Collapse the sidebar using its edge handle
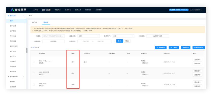This screenshot has height=96, width=214. tap(27, 50)
